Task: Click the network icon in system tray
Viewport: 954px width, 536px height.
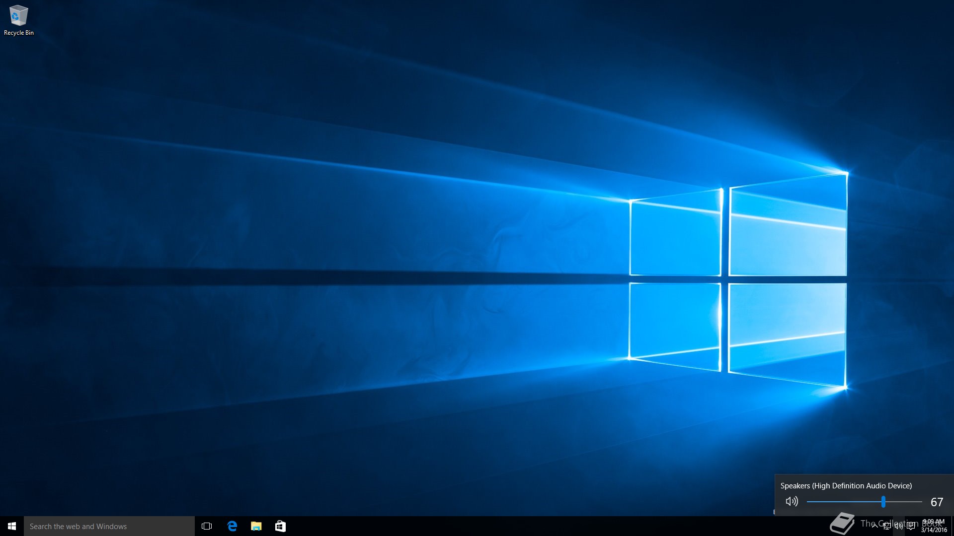Action: (886, 527)
